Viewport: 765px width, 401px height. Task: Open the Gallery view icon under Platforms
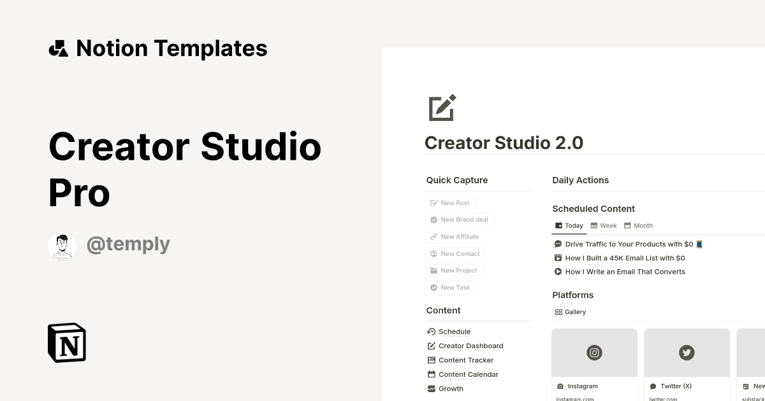[559, 311]
